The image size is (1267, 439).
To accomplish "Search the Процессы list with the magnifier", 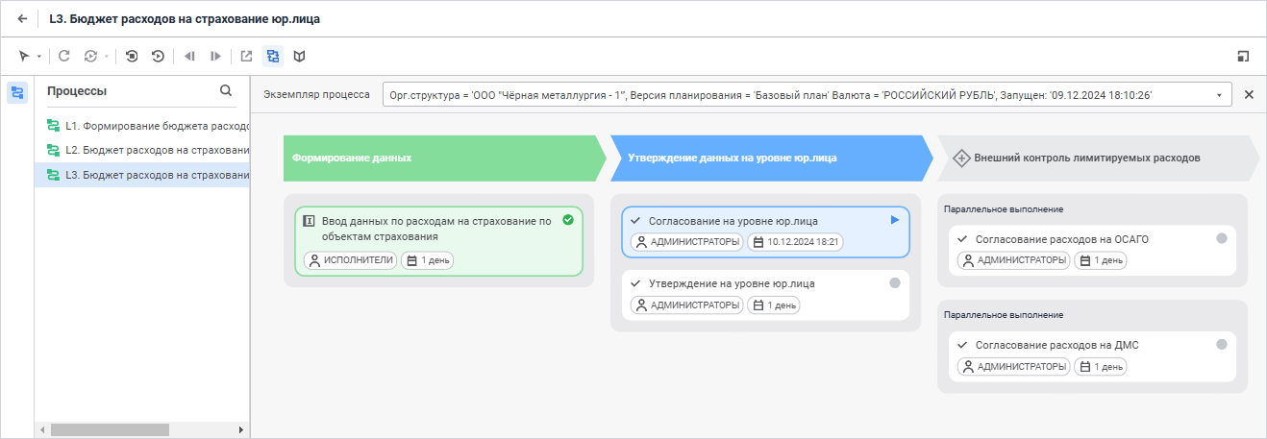I will click(226, 90).
